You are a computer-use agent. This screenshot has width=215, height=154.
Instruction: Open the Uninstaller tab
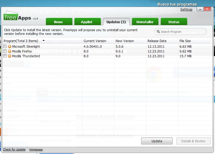coord(145,22)
